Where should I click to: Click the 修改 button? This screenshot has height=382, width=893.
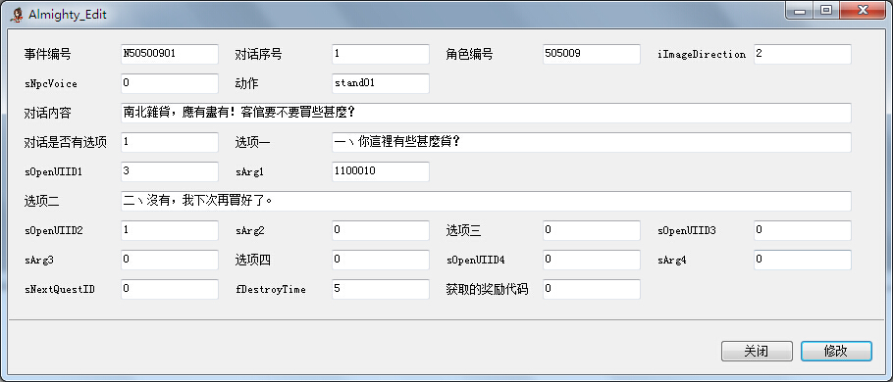click(x=835, y=351)
